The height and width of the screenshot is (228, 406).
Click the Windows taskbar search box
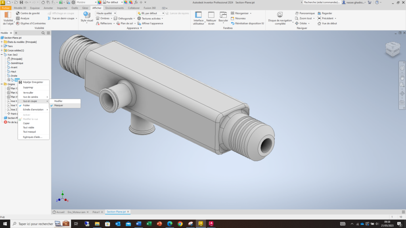(36, 224)
